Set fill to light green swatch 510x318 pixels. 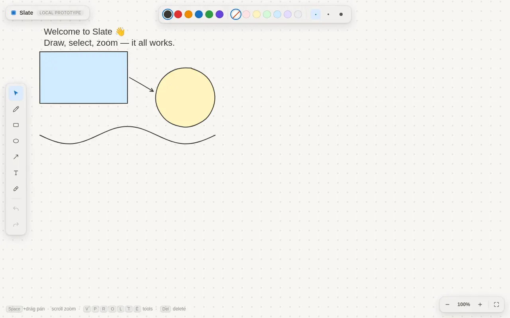tap(267, 14)
